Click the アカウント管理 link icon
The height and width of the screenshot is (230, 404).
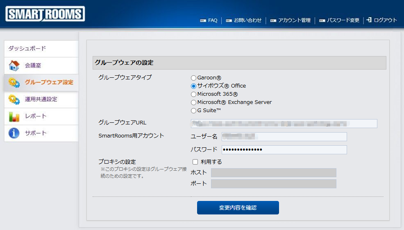pyautogui.click(x=273, y=20)
